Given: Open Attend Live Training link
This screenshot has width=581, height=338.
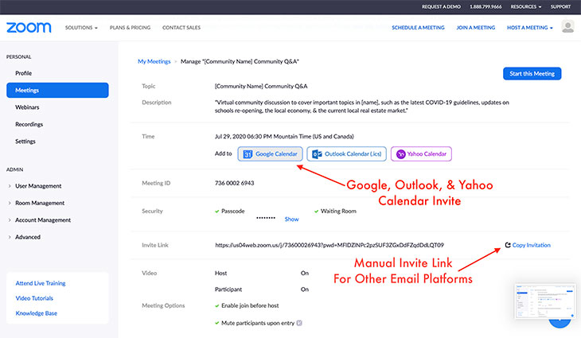Looking at the screenshot, I should click(x=41, y=283).
